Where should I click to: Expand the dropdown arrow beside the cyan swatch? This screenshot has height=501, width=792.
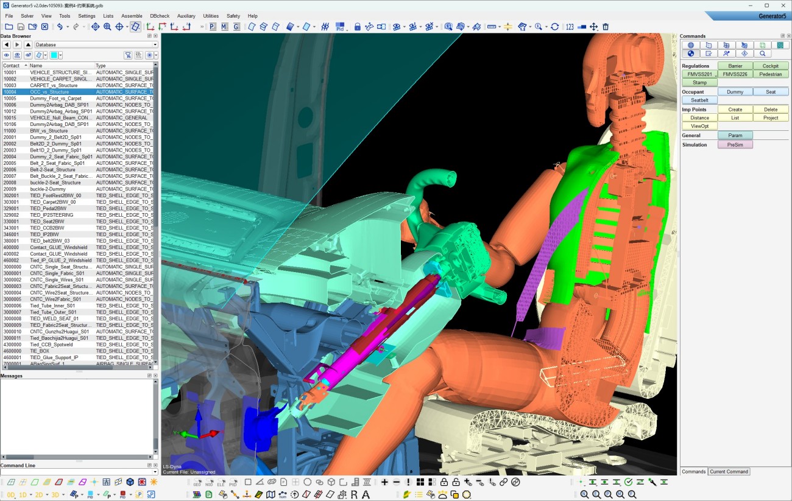point(61,55)
